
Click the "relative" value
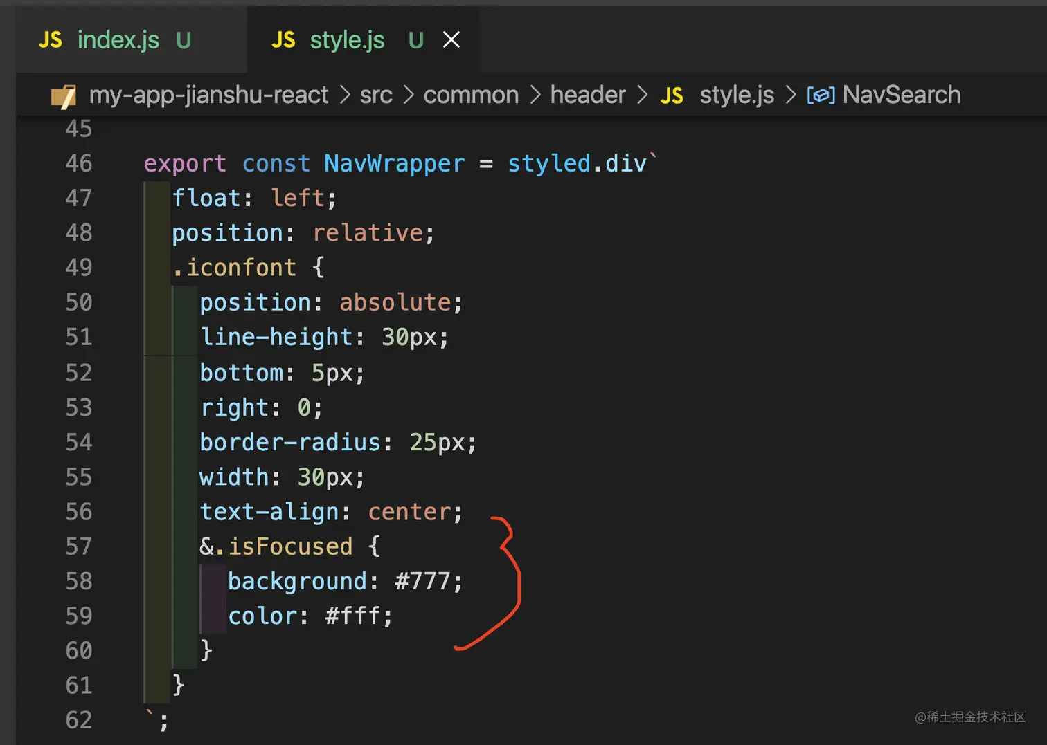(x=368, y=232)
